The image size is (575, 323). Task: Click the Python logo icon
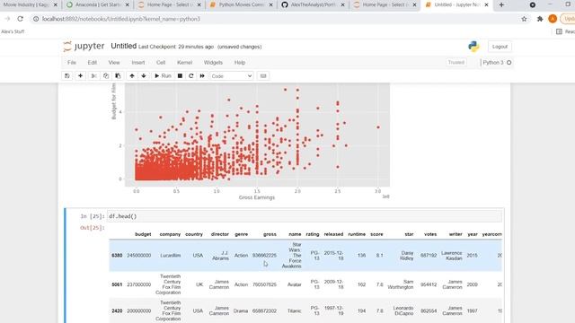click(473, 47)
